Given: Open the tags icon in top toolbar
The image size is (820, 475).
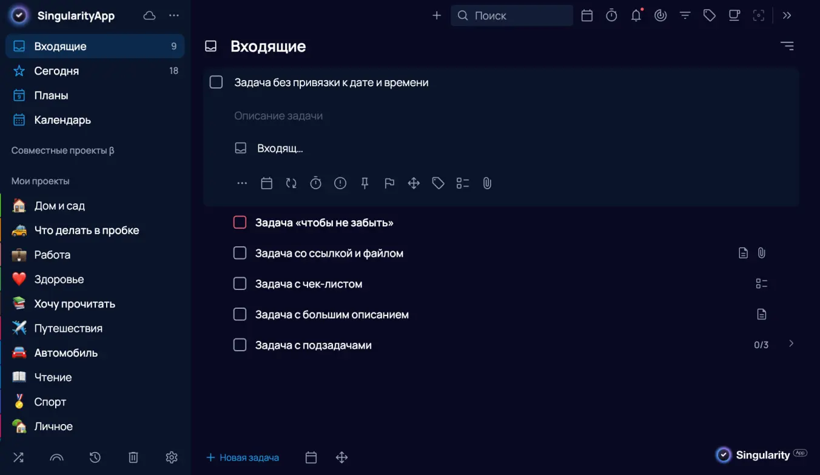Looking at the screenshot, I should tap(709, 16).
